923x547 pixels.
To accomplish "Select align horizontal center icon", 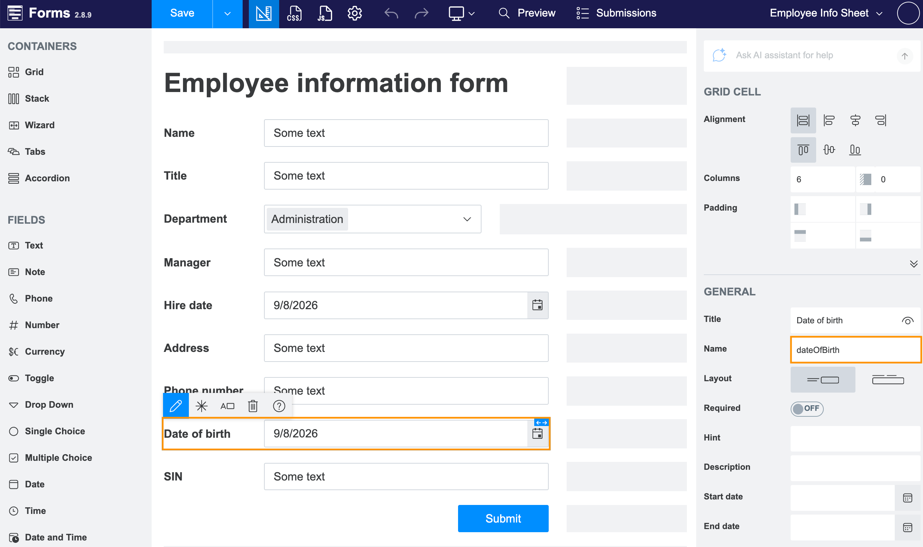I will pyautogui.click(x=855, y=120).
